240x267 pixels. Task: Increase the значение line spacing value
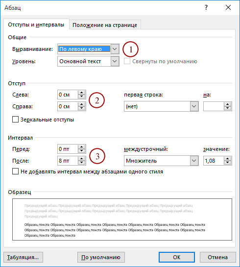[228, 159]
